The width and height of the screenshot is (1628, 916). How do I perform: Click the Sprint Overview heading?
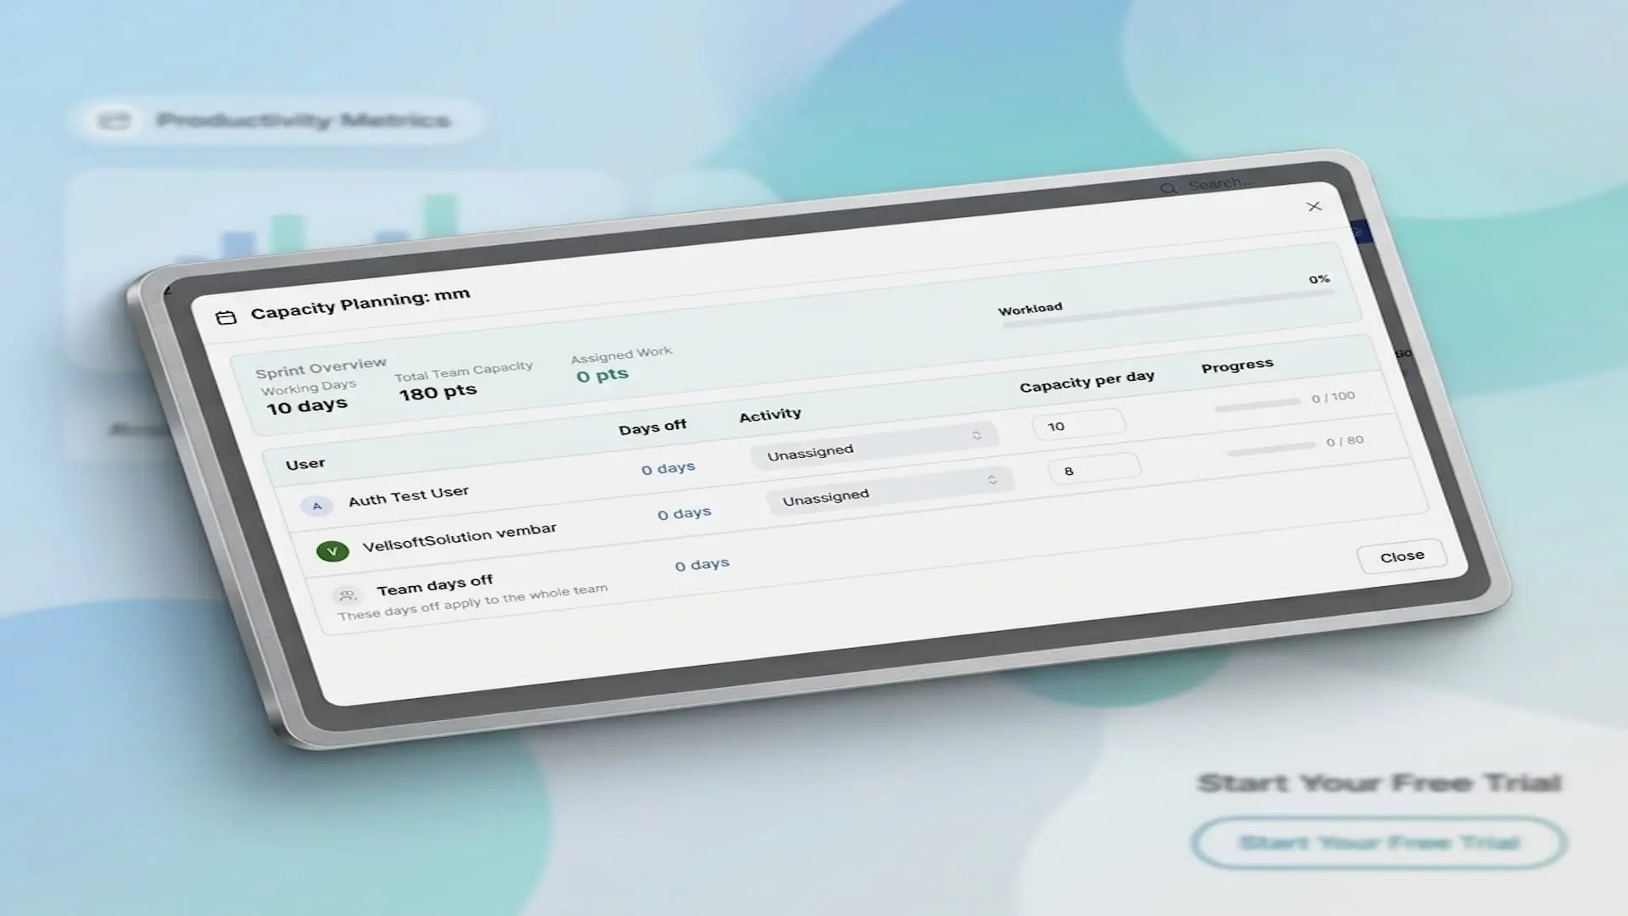[x=321, y=368]
